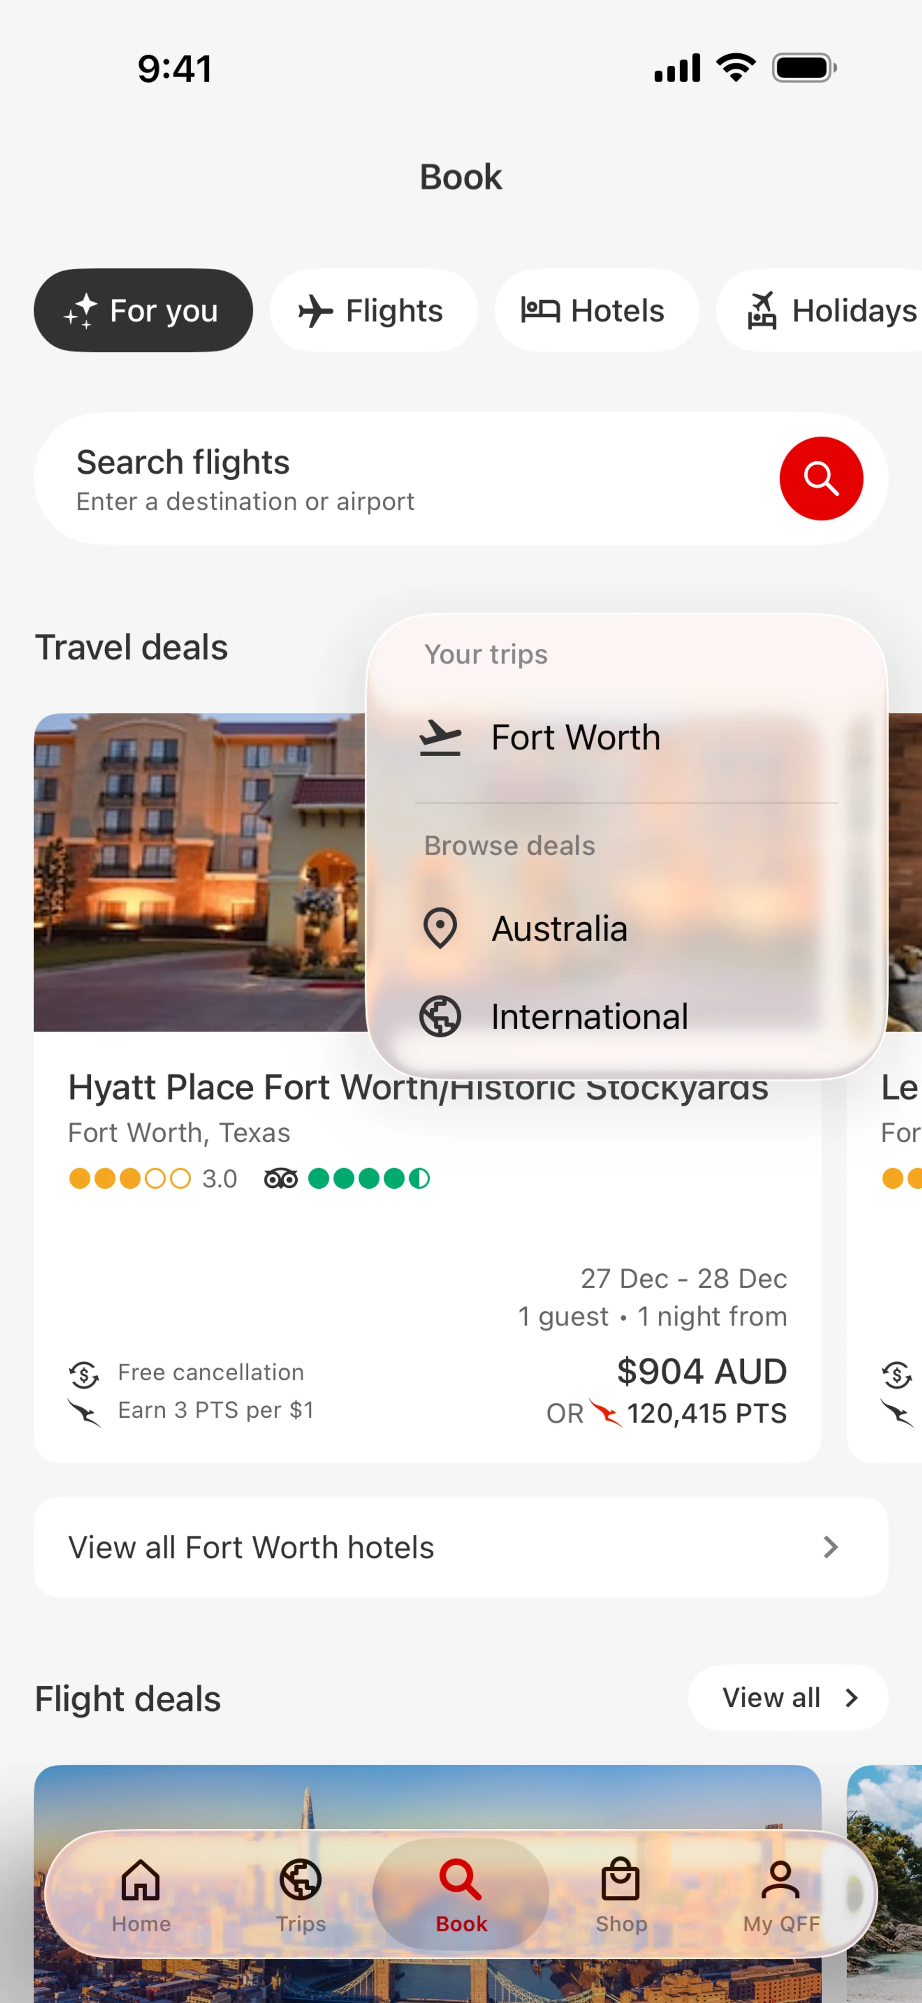The width and height of the screenshot is (922, 2003).
Task: Open the My QFF profile icon
Action: (x=780, y=1879)
